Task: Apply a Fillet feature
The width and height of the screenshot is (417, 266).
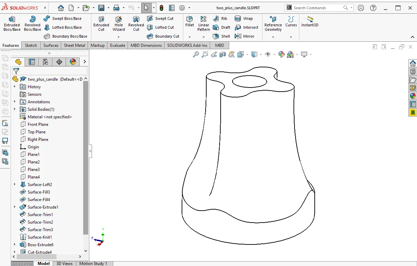Action: pyautogui.click(x=190, y=23)
